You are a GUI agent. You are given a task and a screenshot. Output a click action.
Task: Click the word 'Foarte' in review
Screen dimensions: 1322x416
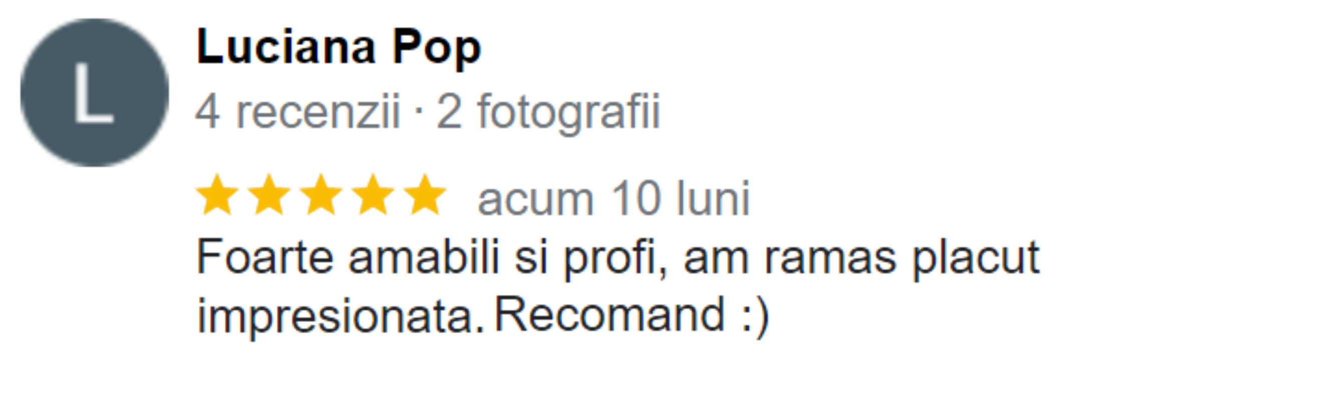265,256
